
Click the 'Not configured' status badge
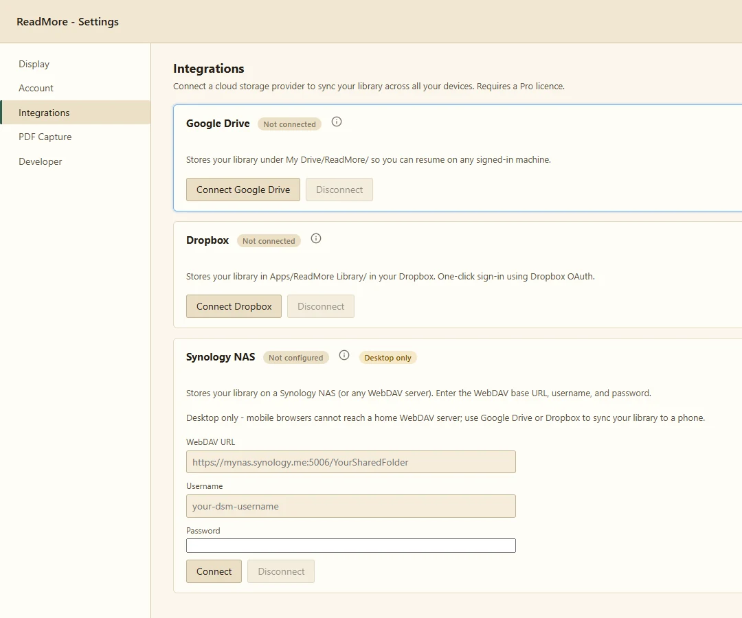[295, 358]
